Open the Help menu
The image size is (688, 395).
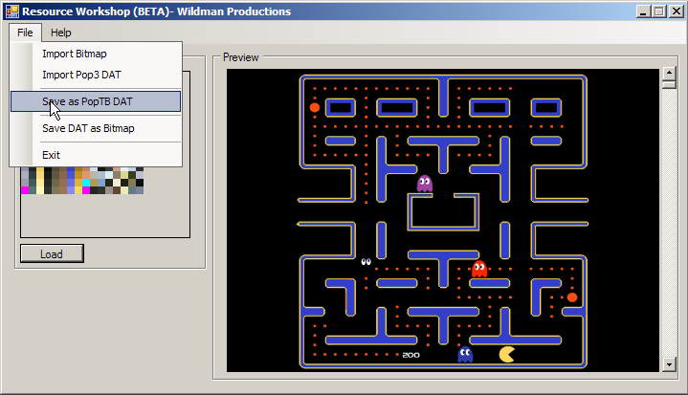click(60, 33)
